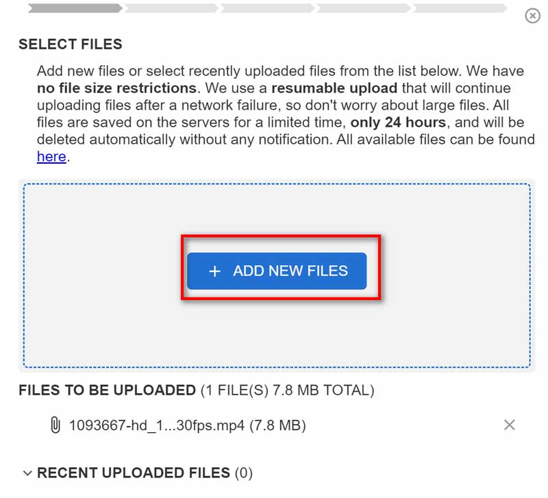This screenshot has width=548, height=498.
Task: Click the bold 'resumable upload' text
Action: coord(334,88)
